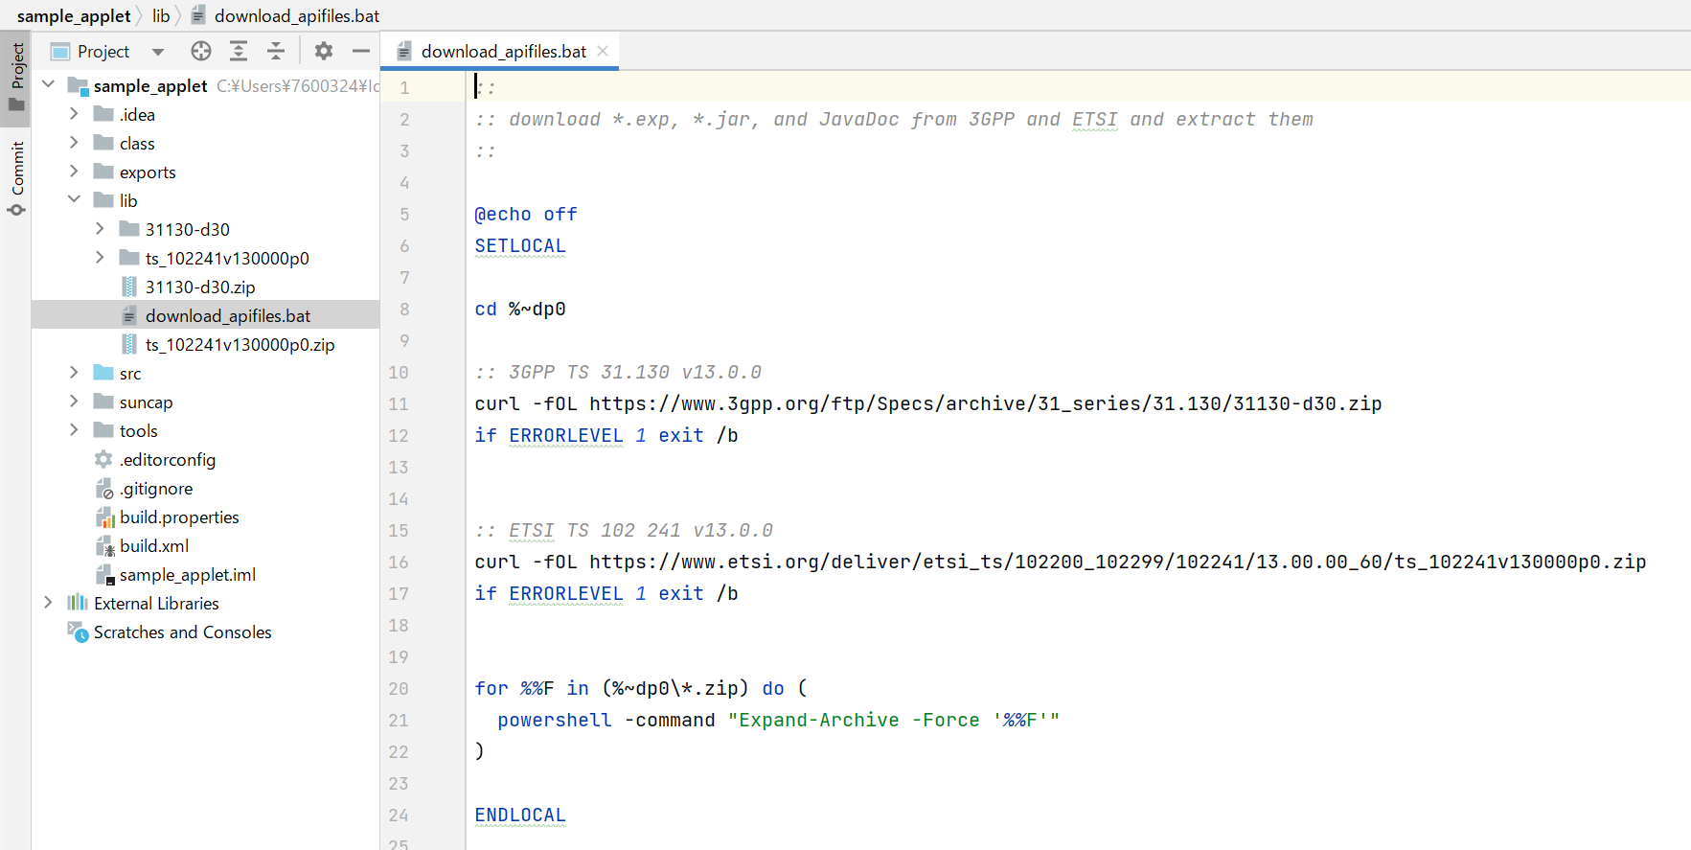
Task: Click the SETLOCAL keyword in the editor
Action: (x=520, y=245)
